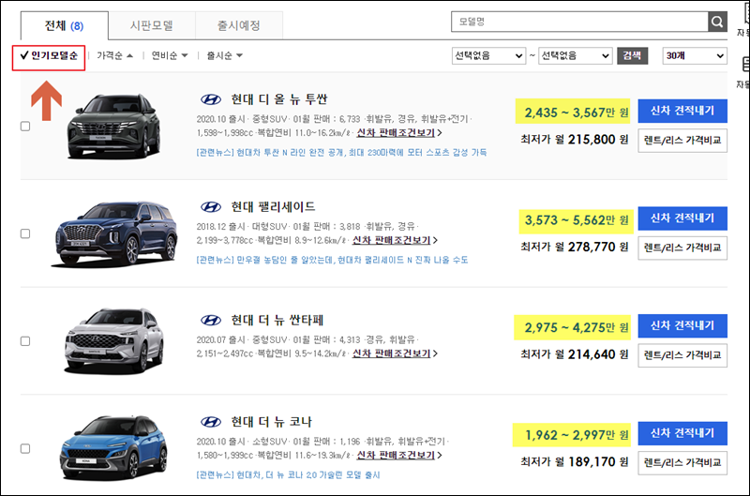Screen dimensions: 750x496
Task: Click Hyundai logo beside 디 올 뉴 투싼
Action: click(211, 99)
